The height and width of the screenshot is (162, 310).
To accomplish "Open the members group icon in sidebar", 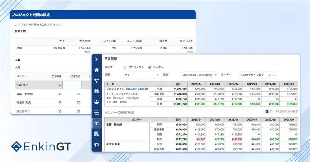I will point(96,102).
